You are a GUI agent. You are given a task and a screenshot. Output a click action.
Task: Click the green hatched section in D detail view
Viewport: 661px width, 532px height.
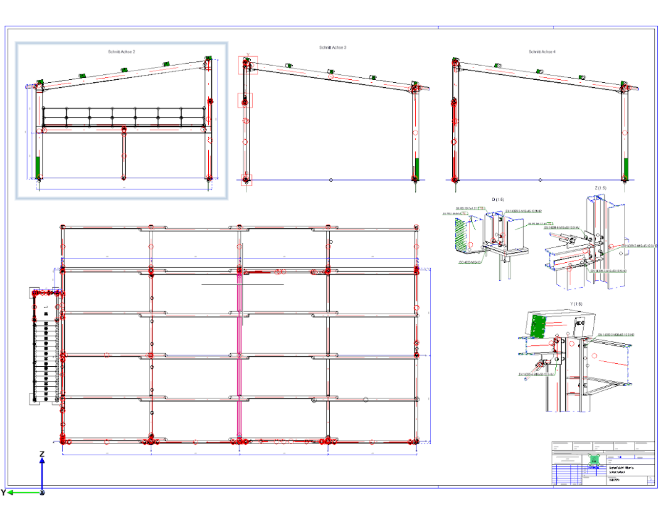tap(463, 234)
